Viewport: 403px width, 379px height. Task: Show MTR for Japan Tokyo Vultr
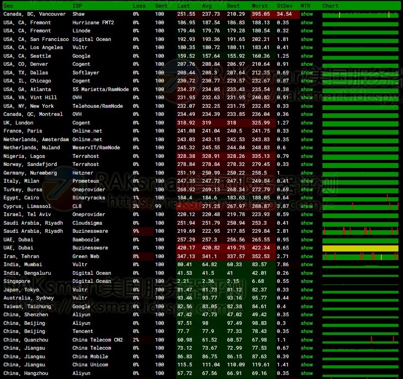(x=307, y=290)
